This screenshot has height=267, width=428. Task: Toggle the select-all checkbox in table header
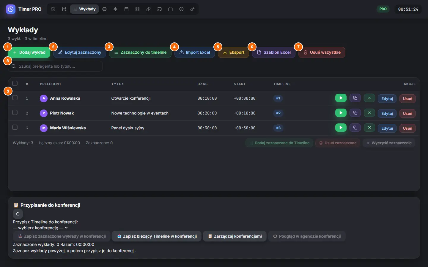click(15, 83)
